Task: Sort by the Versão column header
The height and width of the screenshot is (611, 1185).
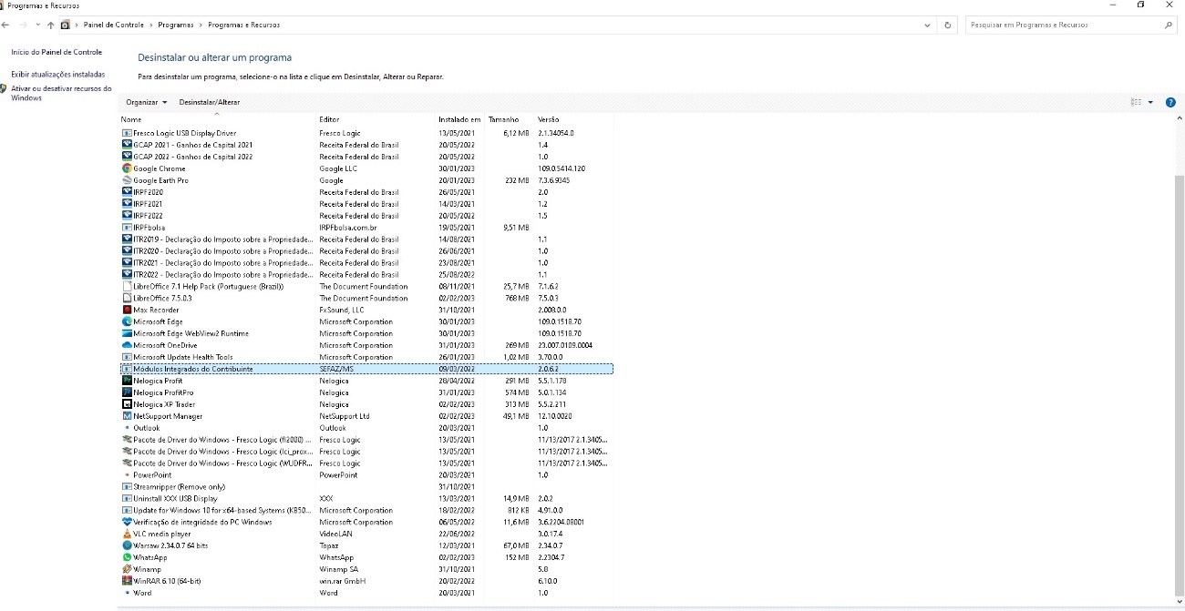Action: 574,119
